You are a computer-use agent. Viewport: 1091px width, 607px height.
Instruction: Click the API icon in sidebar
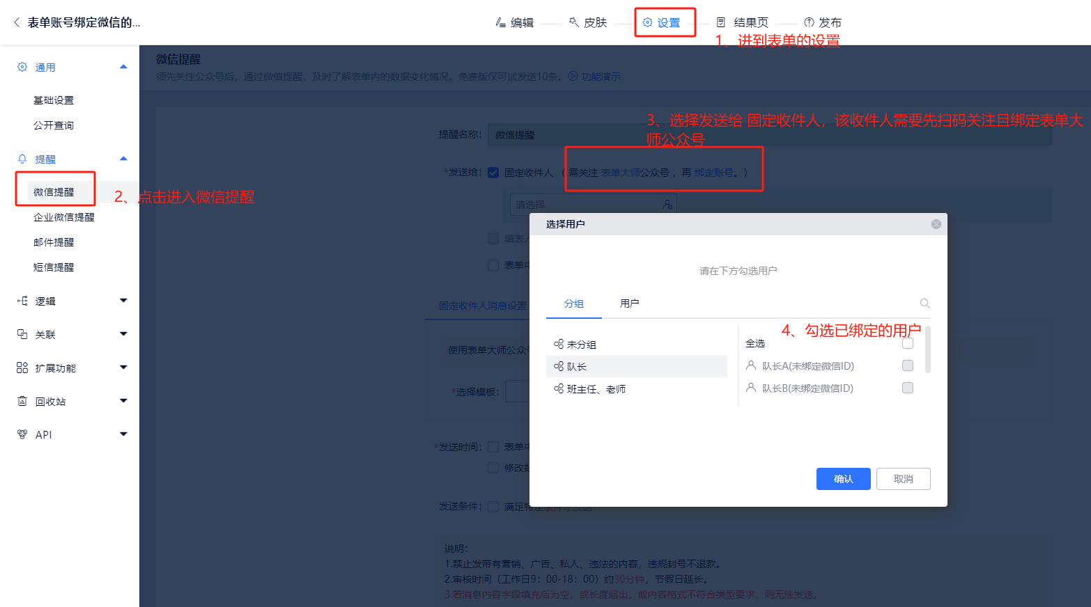click(x=22, y=434)
